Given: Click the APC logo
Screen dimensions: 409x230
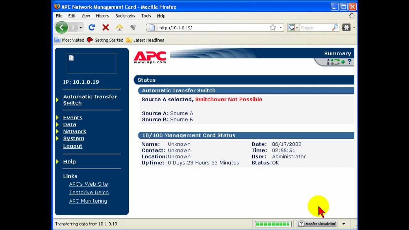Looking at the screenshot, I should point(150,57).
